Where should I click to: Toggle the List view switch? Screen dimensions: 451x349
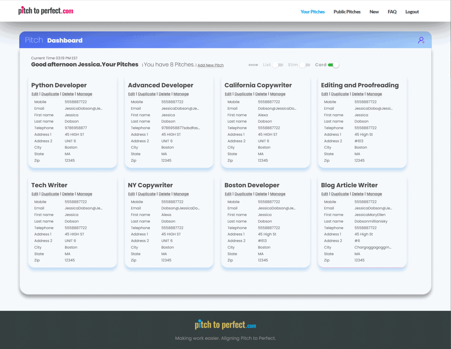(277, 65)
